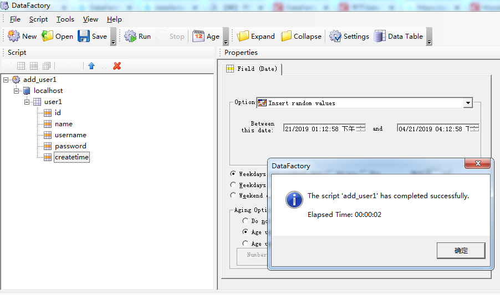Screen dimensions: 500x295
Task: Click the red delete X icon
Action: pyautogui.click(x=117, y=66)
